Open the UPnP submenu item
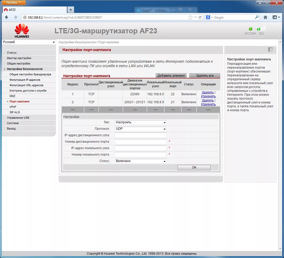Image resolution: width=284 pixels, height=258 pixels. point(13,107)
